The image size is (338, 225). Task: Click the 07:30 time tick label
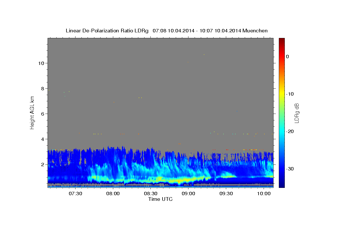pos(75,194)
